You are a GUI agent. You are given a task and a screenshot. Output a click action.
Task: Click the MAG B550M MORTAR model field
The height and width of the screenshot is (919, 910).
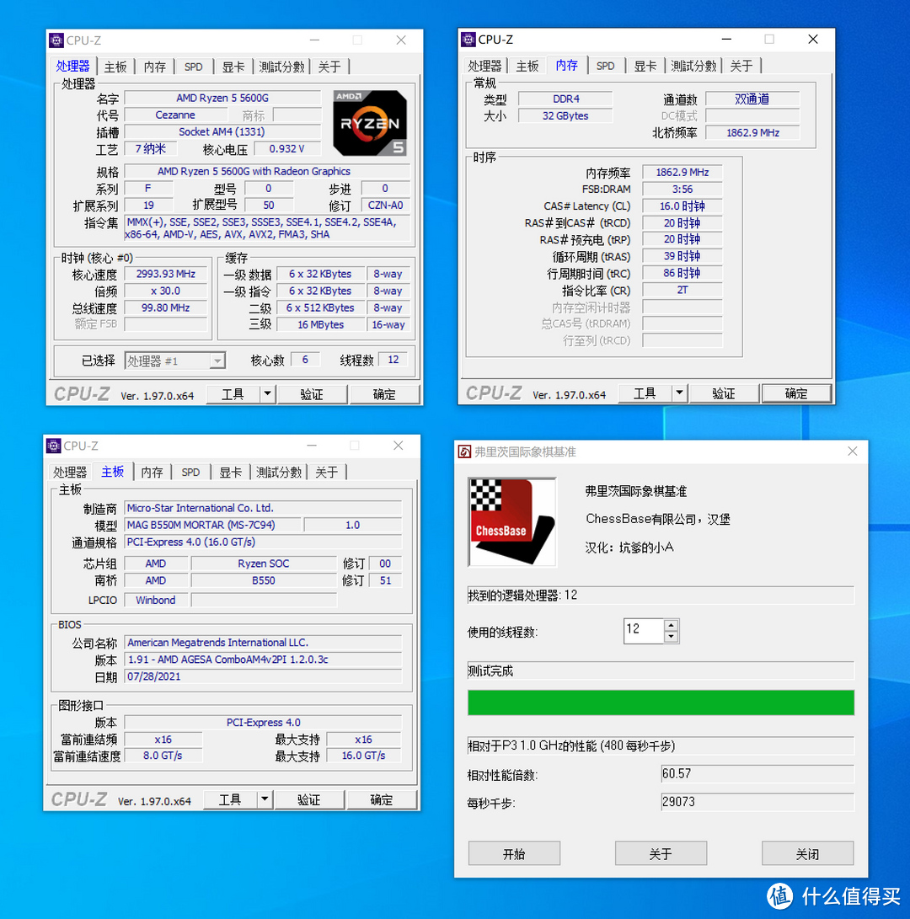(213, 525)
